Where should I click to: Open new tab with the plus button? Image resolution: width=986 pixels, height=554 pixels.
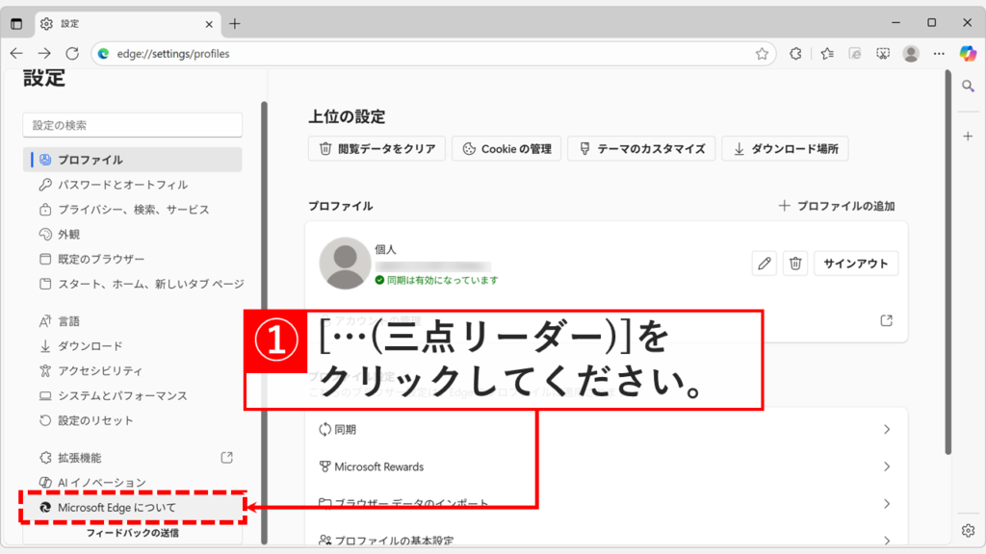pos(235,23)
